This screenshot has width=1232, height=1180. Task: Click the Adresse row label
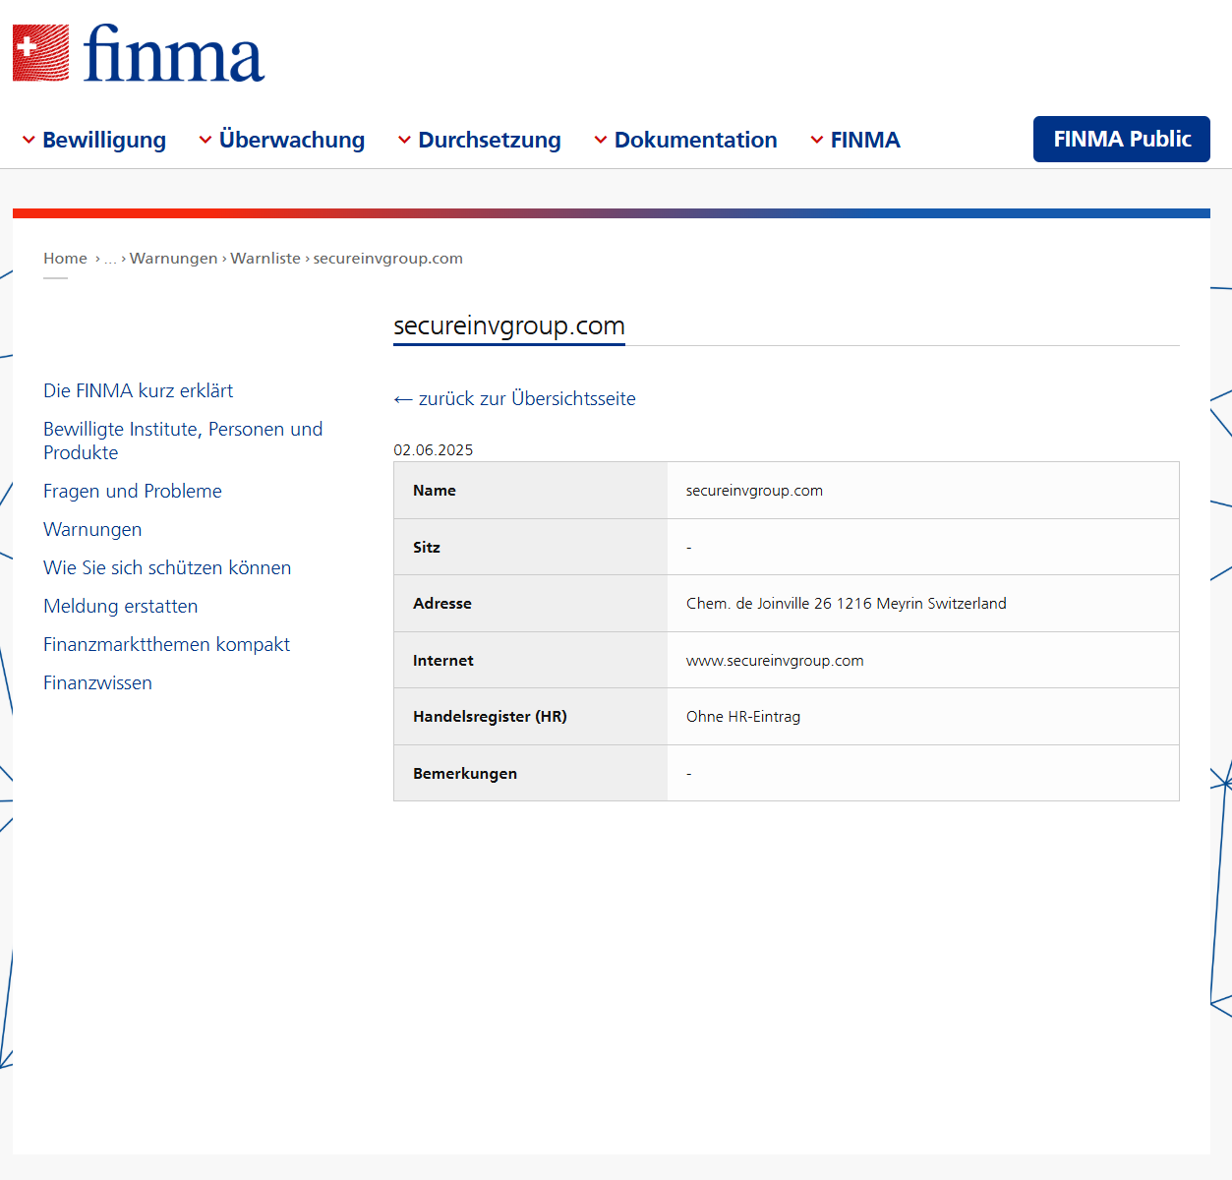tap(442, 604)
